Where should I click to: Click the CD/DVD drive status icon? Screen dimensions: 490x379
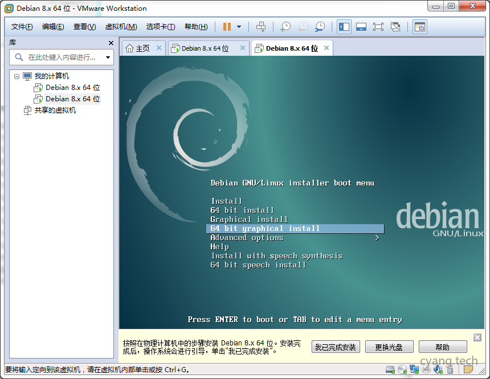point(403,370)
